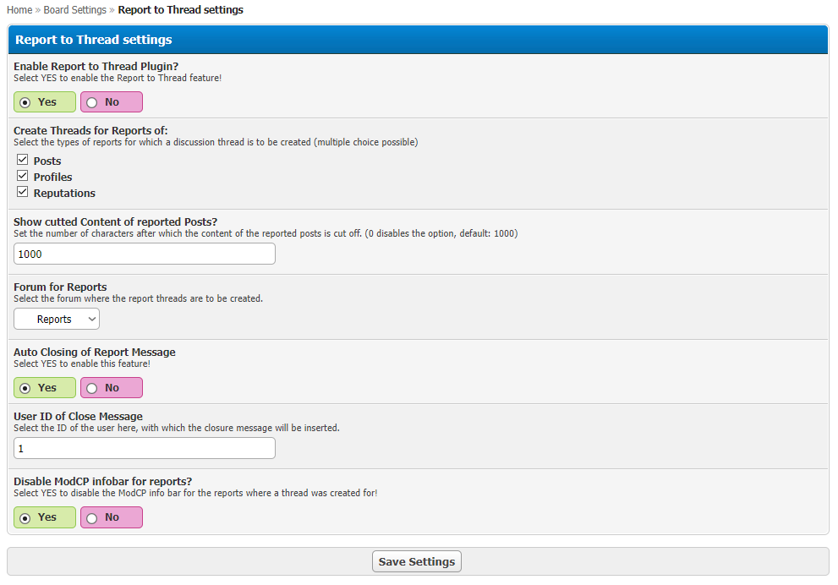This screenshot has height=585, width=838.
Task: Click the Report to Thread settings header bar
Action: click(418, 40)
